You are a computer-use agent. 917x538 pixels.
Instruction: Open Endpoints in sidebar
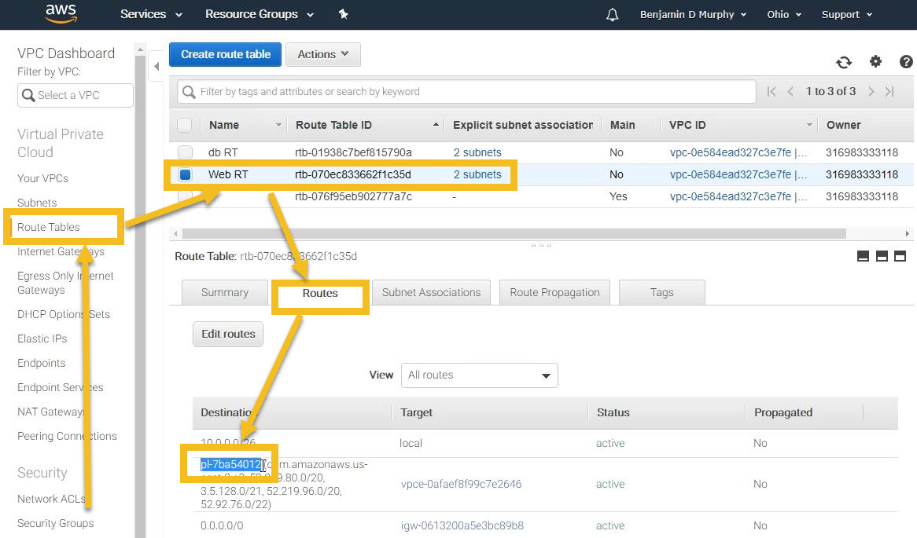[x=41, y=364]
